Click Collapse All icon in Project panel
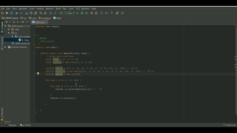 (x=18, y=22)
